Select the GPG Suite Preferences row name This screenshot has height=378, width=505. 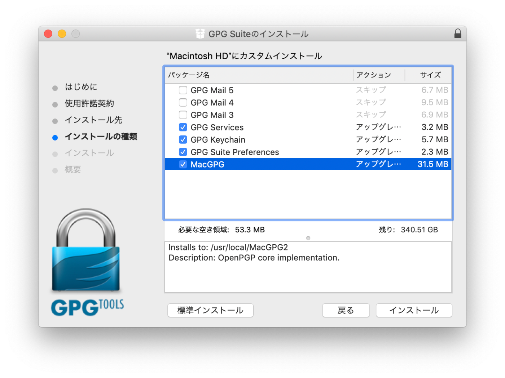[235, 152]
